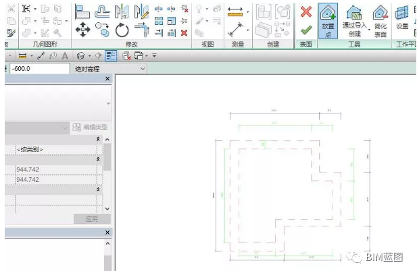Open the Hide in View dropdown arrow
The height and width of the screenshot is (271, 419).
click(207, 9)
